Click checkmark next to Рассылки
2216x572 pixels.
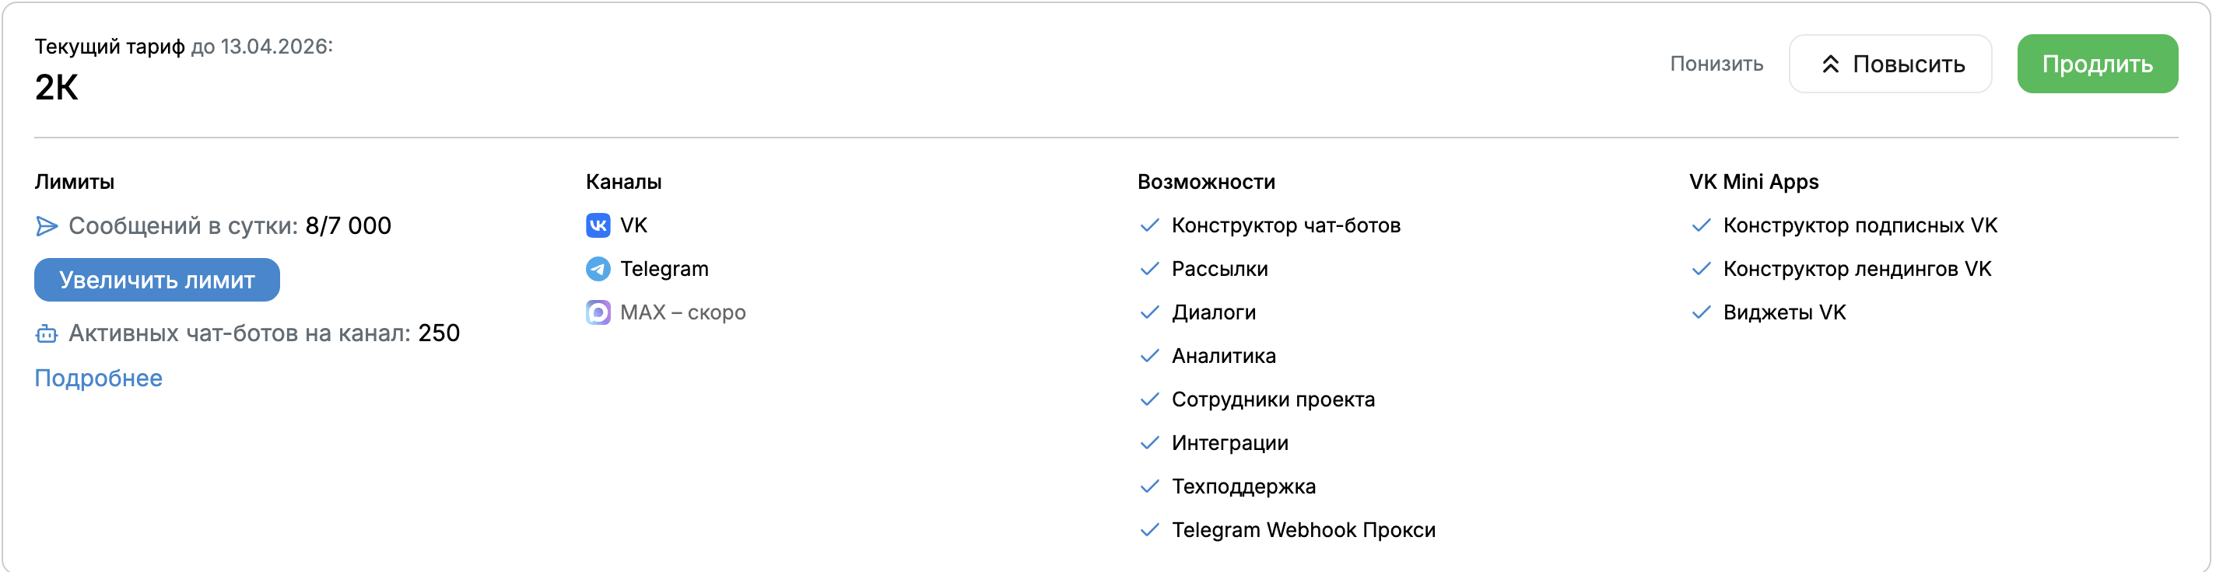[1149, 269]
